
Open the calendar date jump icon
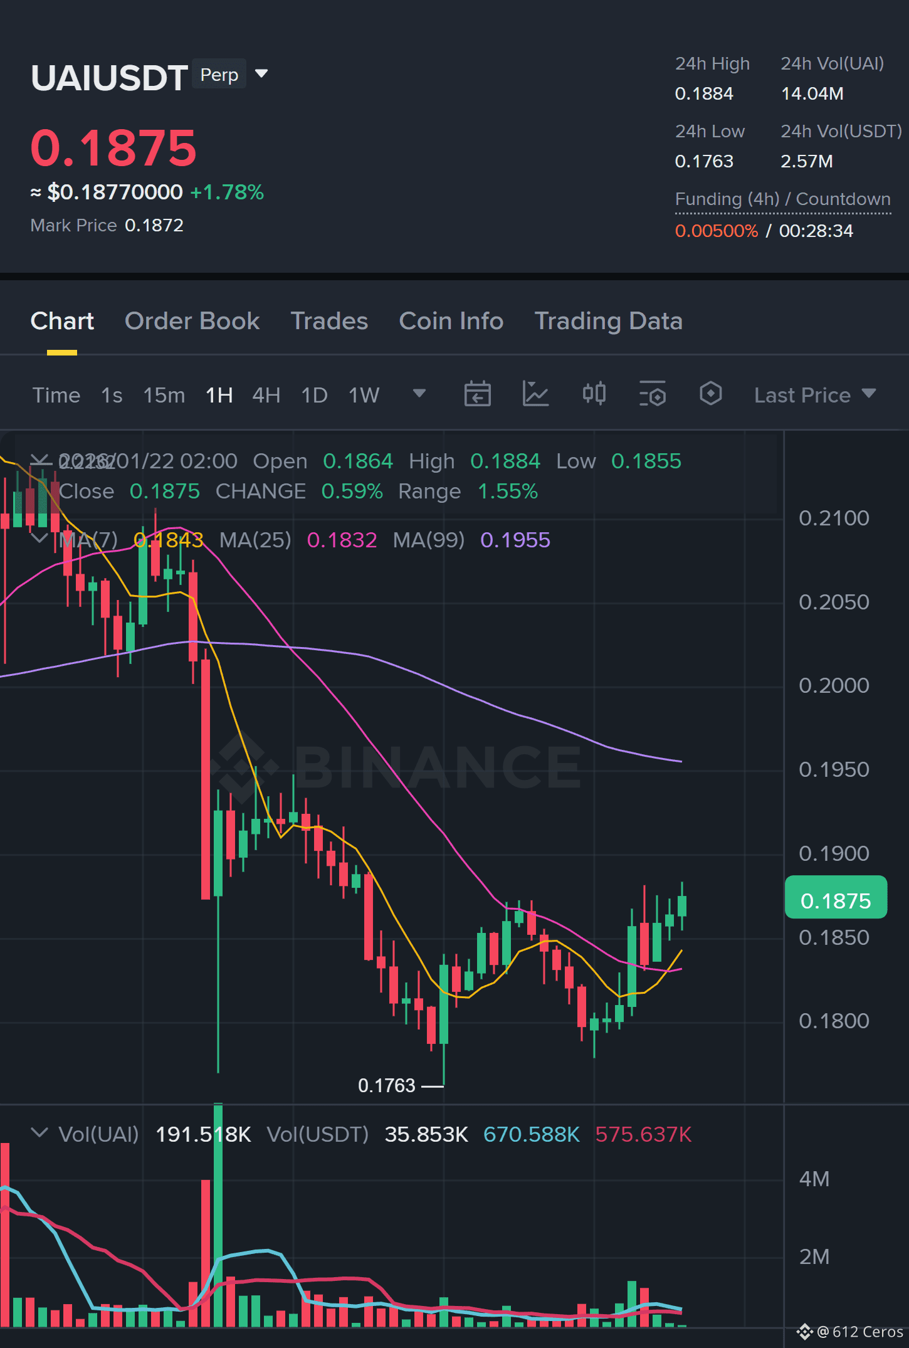[x=477, y=394]
